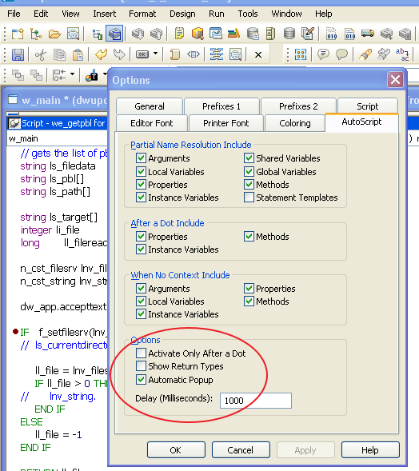Uncheck Properties under After a Dot Include
Screen dimensions: 419x471
pos(141,237)
